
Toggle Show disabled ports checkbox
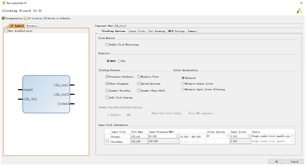pos(6,31)
